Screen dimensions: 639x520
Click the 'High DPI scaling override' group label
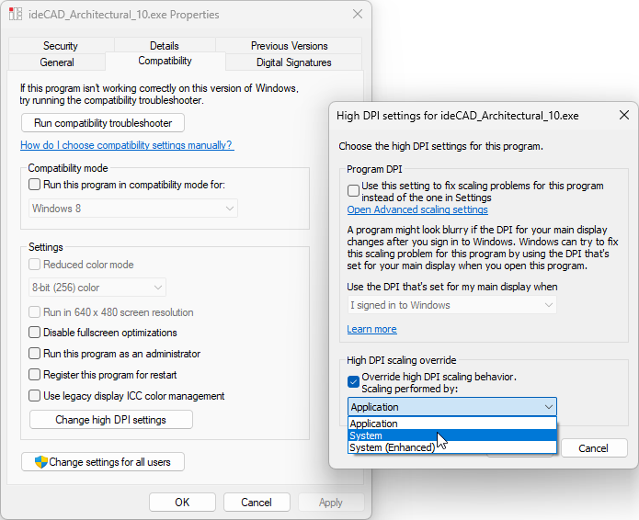tap(402, 360)
